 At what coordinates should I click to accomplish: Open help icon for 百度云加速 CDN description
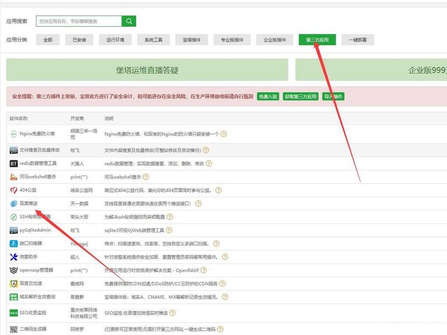[222, 284]
